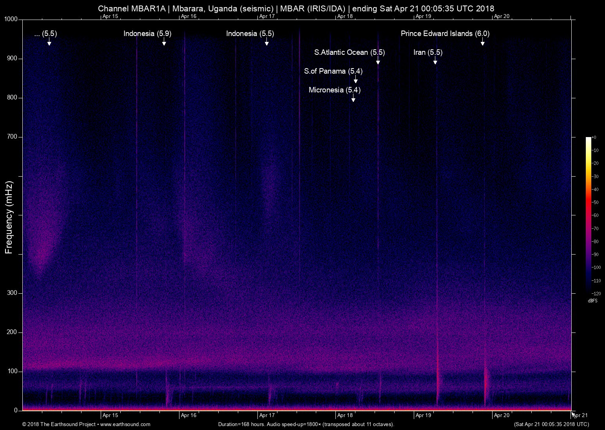
Task: Click the arrow beneath Prince Edward Islands (6.0)
Action: 482,42
